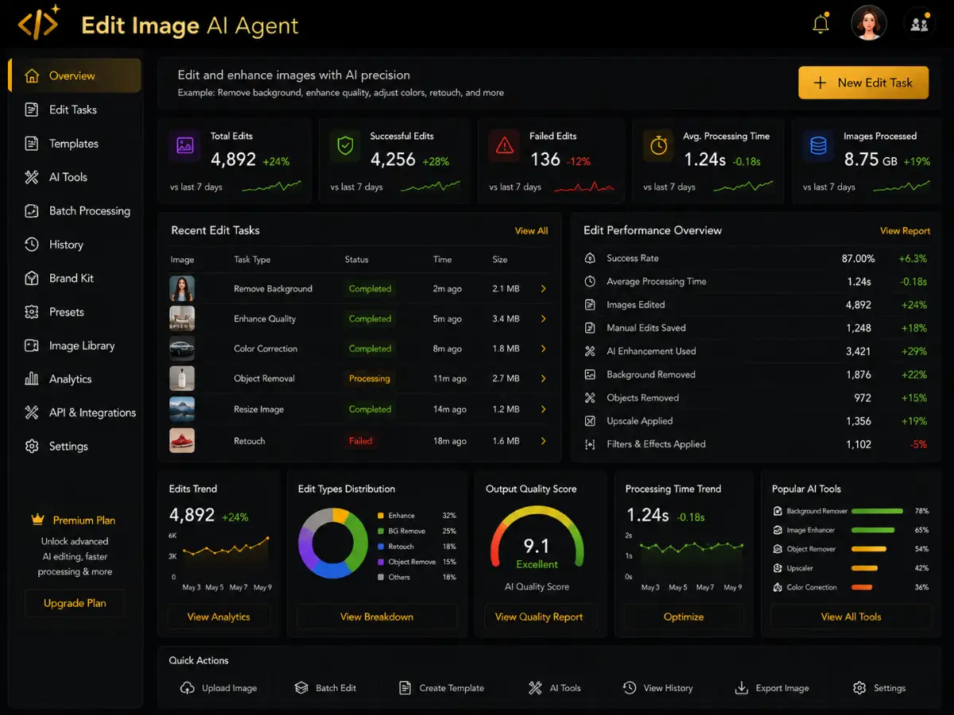Click Settings in Quick Actions
The image size is (954, 715).
pos(879,688)
